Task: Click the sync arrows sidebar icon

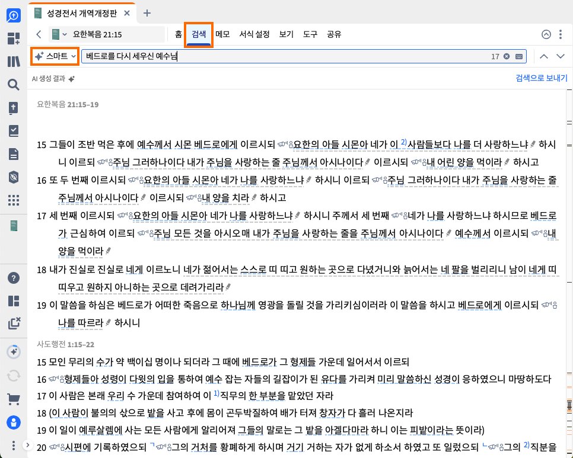Action: [14, 376]
